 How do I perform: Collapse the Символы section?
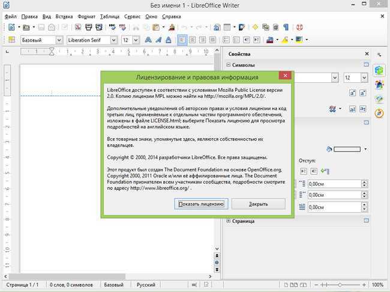click(x=229, y=65)
